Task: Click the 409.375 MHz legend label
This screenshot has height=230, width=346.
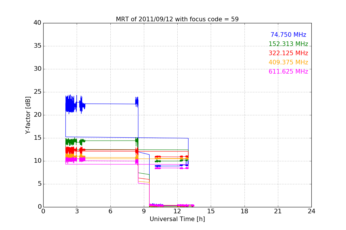Action: (288, 62)
